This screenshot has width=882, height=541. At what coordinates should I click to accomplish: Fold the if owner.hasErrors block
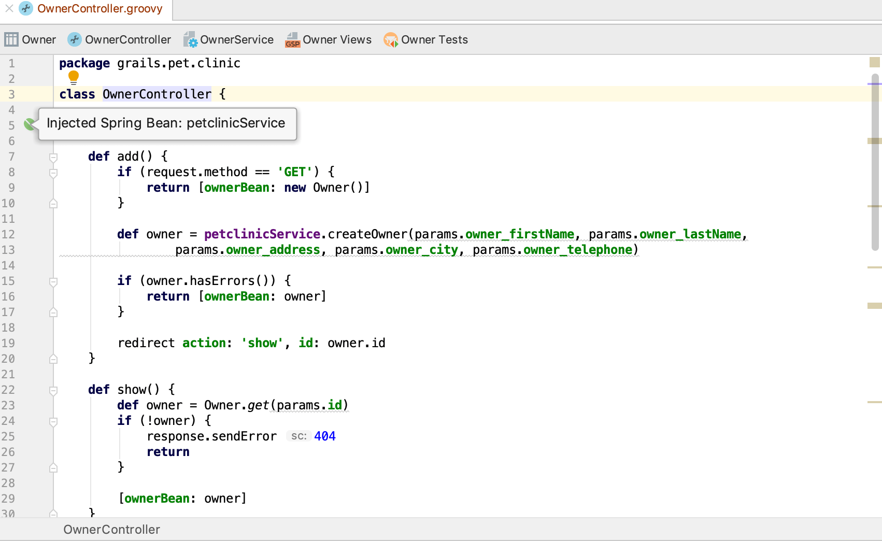click(x=53, y=281)
